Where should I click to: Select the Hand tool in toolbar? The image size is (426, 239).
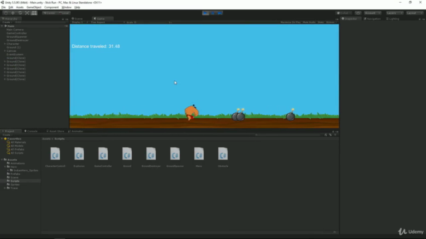[6, 13]
